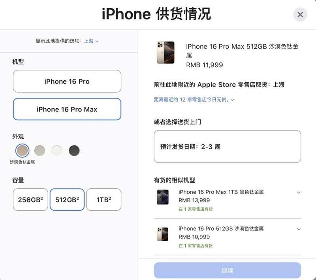Choose the 沙漠色钛金属 color swatch

(23, 151)
